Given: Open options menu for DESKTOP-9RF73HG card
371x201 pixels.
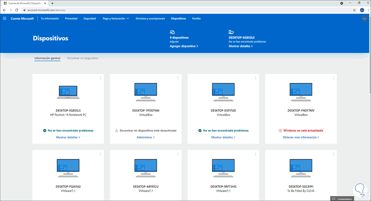Looking at the screenshot, I should click(255, 154).
